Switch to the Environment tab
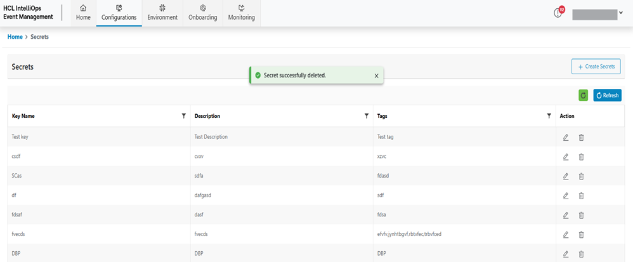The height and width of the screenshot is (262, 633). pos(162,13)
